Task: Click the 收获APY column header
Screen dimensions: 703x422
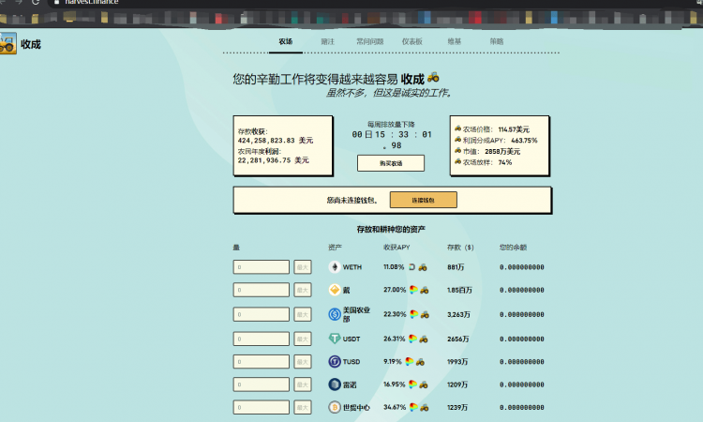Action: click(x=396, y=247)
